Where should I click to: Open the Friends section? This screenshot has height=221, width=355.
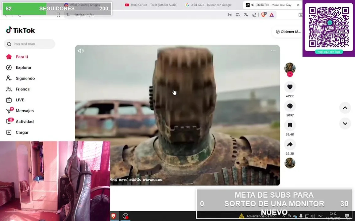pos(18,89)
